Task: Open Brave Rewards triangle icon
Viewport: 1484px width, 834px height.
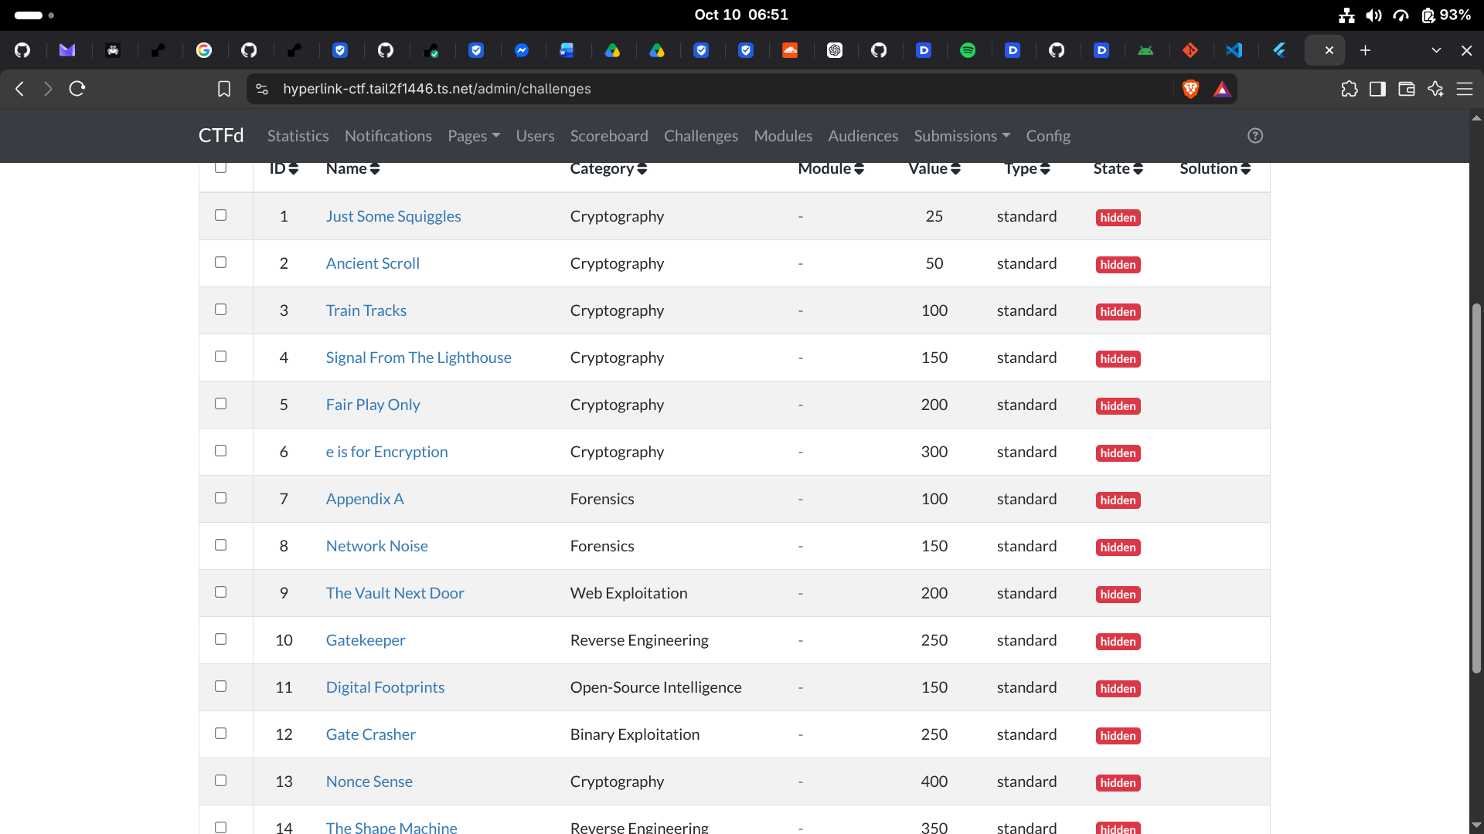Action: coord(1222,89)
